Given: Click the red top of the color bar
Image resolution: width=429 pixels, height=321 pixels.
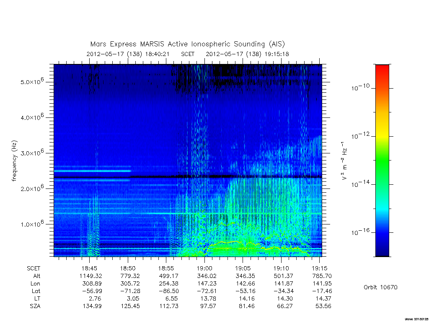Looking at the screenshot, I should [x=382, y=70].
